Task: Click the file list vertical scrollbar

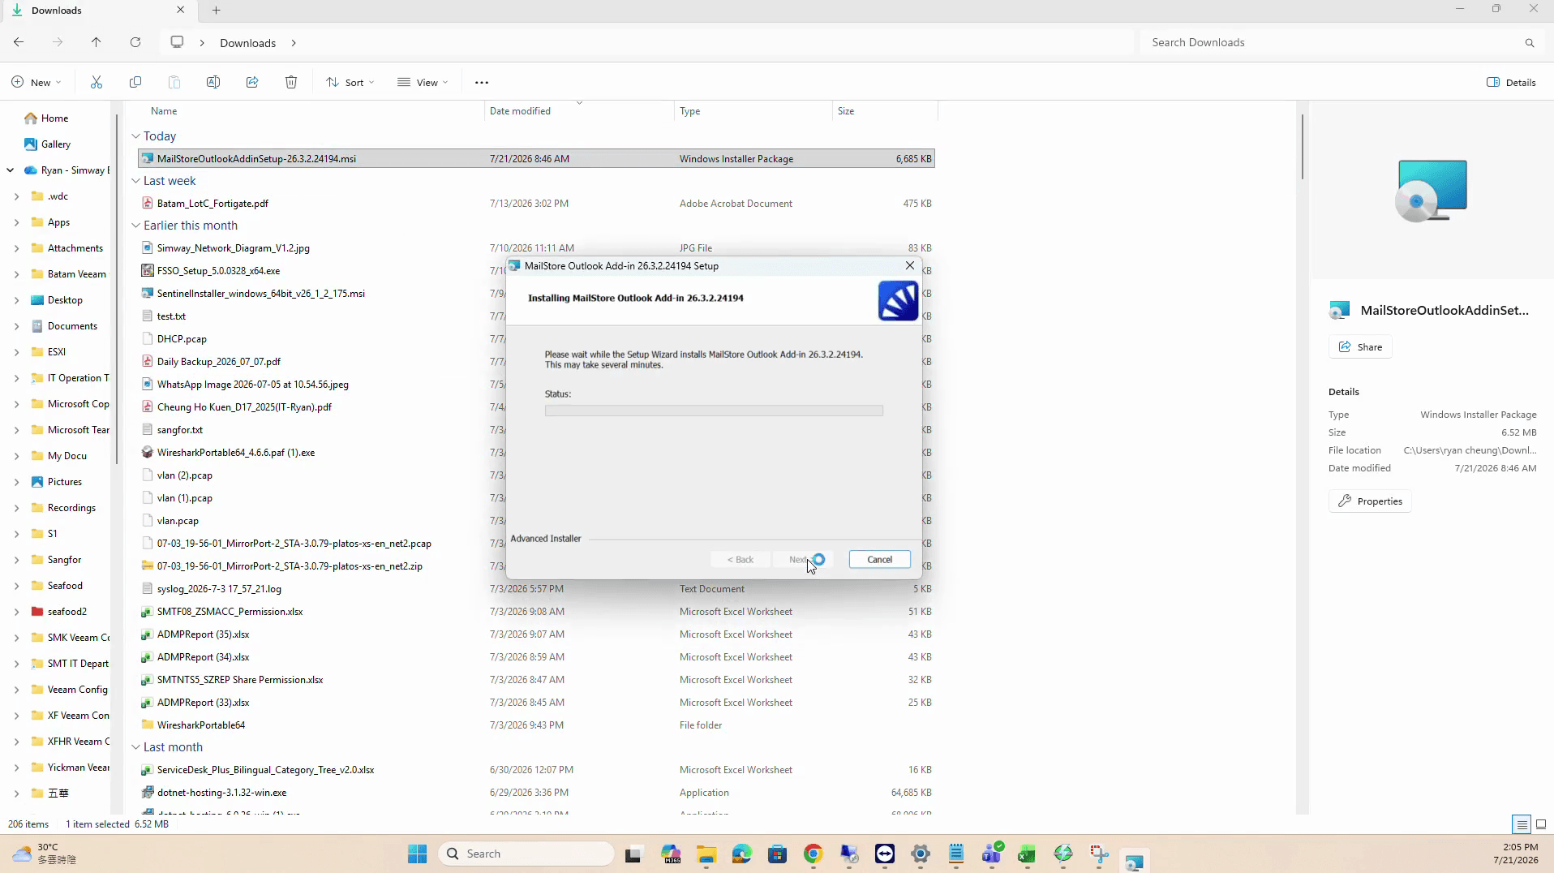Action: click(x=1303, y=146)
